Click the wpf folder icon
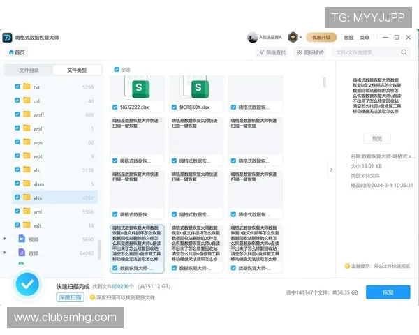The image size is (419, 335). (x=27, y=128)
